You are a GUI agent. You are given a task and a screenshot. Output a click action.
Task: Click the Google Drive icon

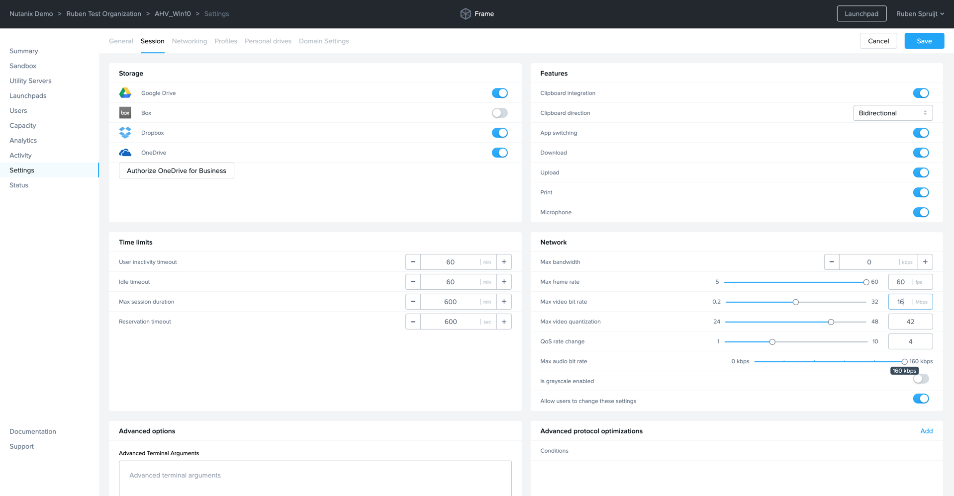coord(125,93)
